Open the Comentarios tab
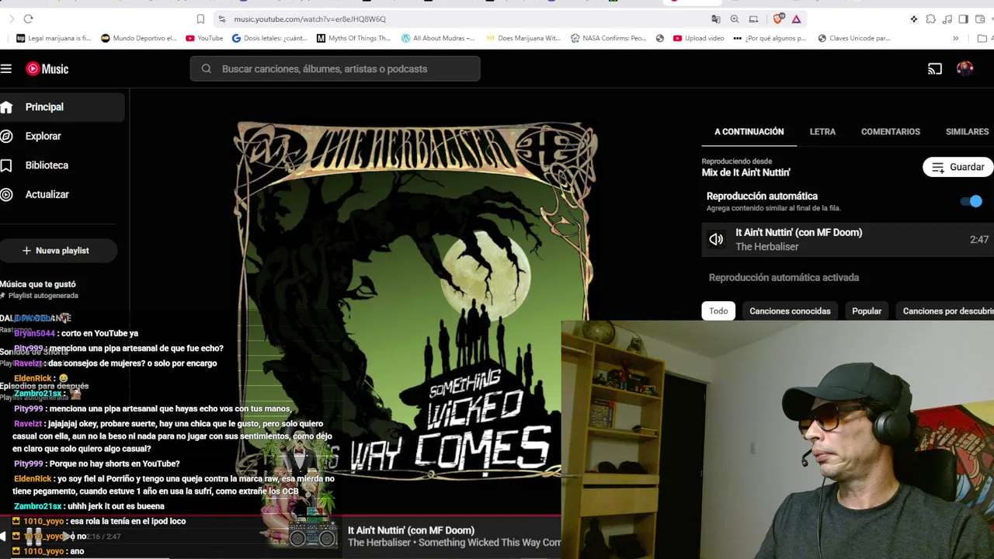This screenshot has width=994, height=559. pos(891,132)
